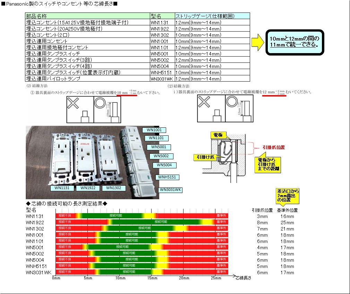Screen dimensions: 350x294
Task: Click the 3mm value in the 引掛爪位置 column
Action: (262, 216)
